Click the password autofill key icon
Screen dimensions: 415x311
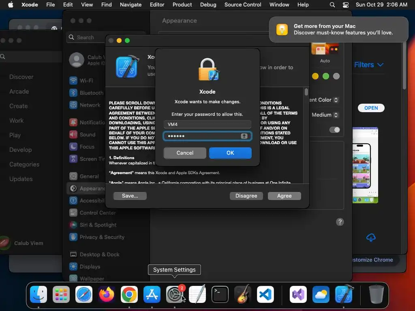click(244, 136)
